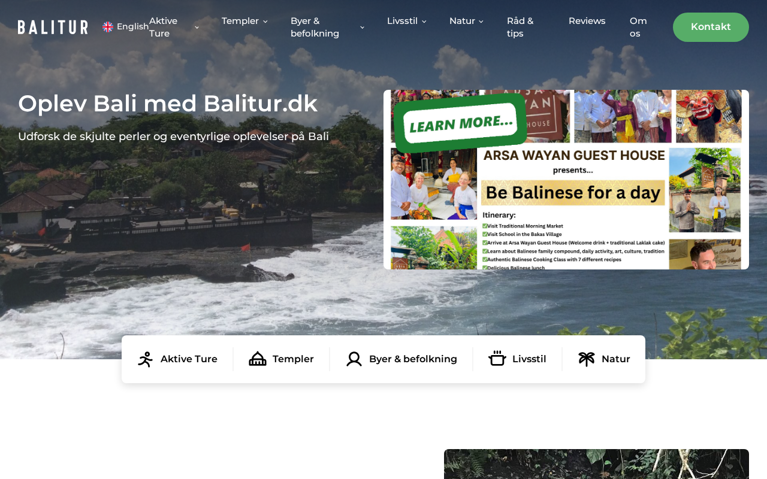The image size is (767, 479).
Task: Switch language to English
Action: tap(132, 26)
